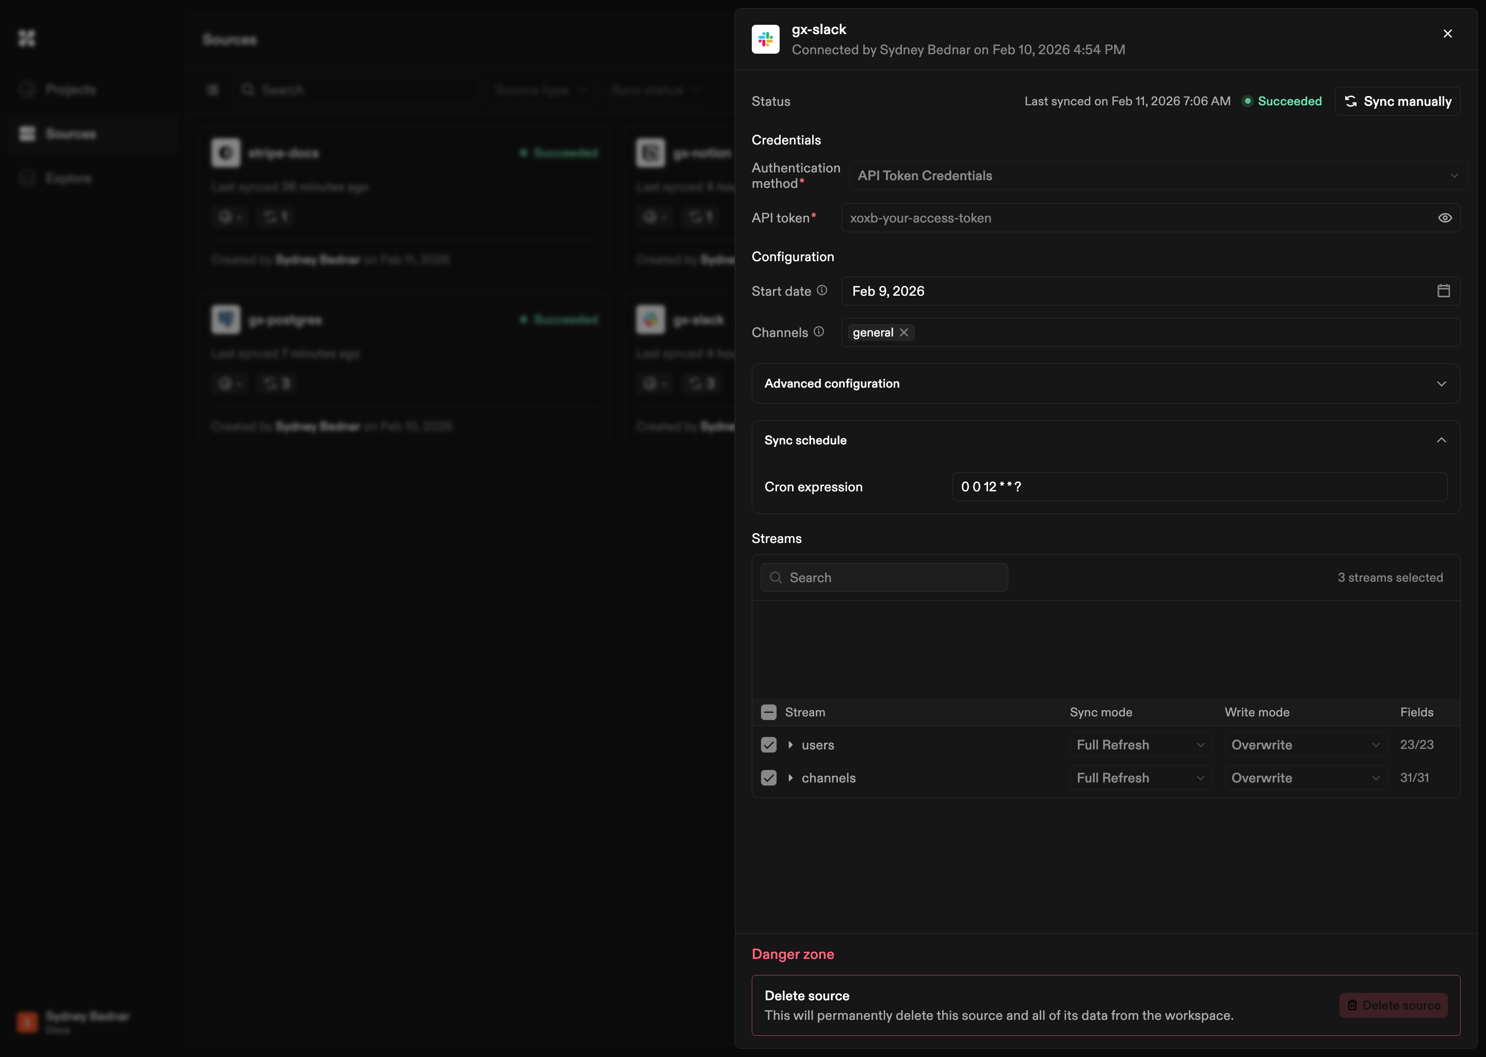Click the sync icon on the Sync manually button
This screenshot has height=1057, width=1486.
coord(1351,101)
